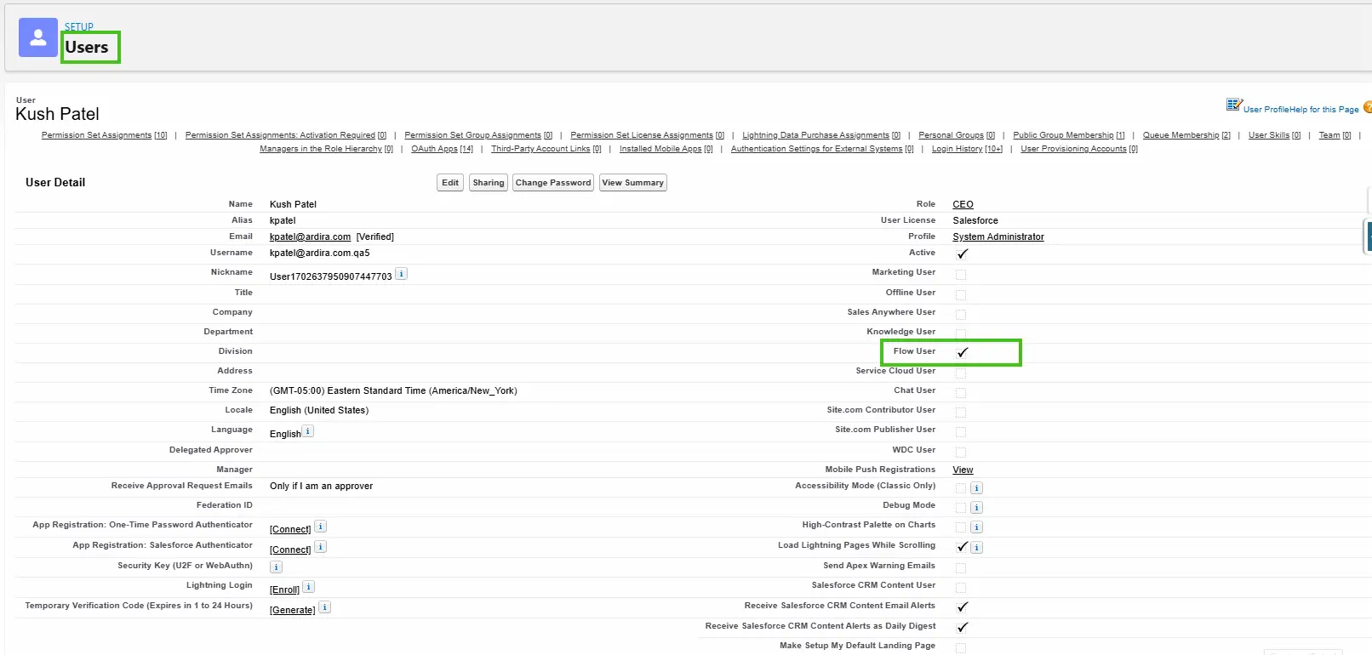The image size is (1372, 655).
Task: Click the info icon next to Language English
Action: [308, 431]
